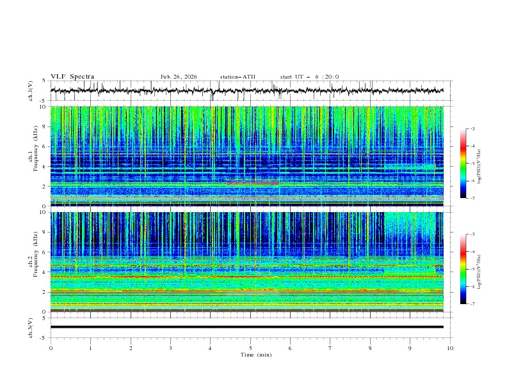The width and height of the screenshot is (507, 391).
Task: Click the ch.3(V) flat waveform trace
Action: coord(246,327)
